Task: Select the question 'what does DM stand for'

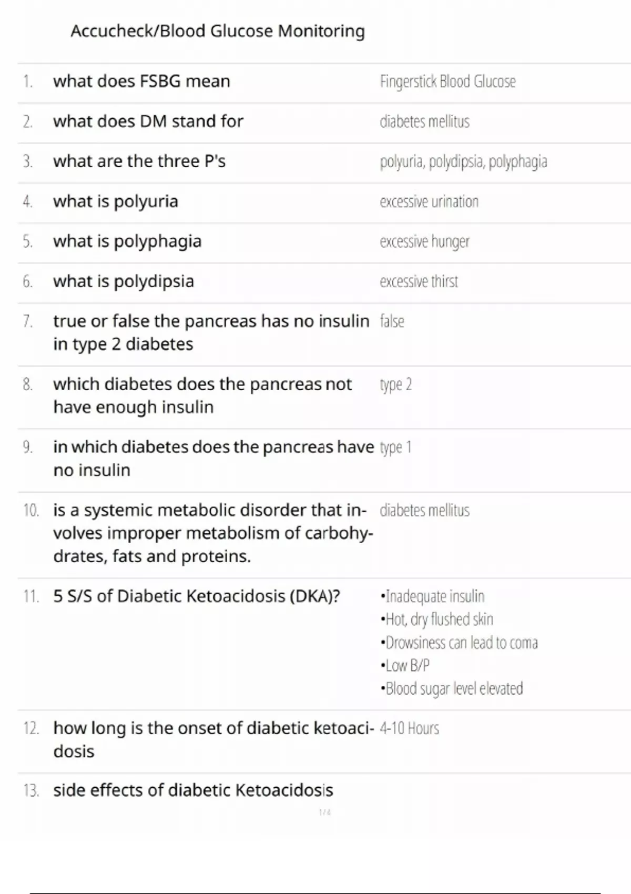Action: pyautogui.click(x=148, y=121)
